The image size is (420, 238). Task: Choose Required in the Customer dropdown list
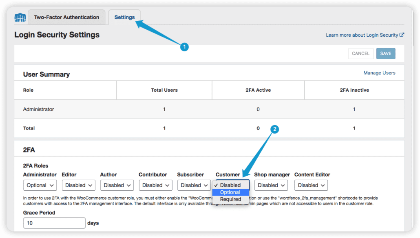click(x=231, y=199)
